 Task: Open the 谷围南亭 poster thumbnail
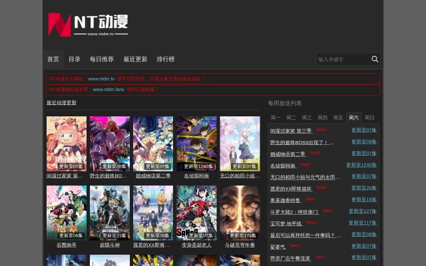(66, 213)
